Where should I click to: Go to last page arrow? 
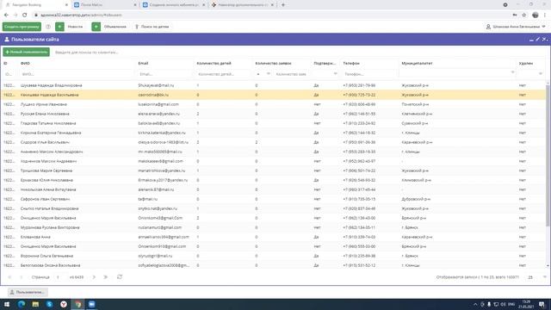tap(105, 277)
